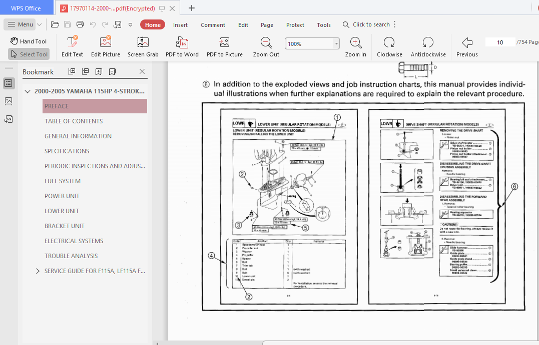Open the TABLE OF CONTENTS bookmark
The image size is (539, 345).
tap(74, 121)
